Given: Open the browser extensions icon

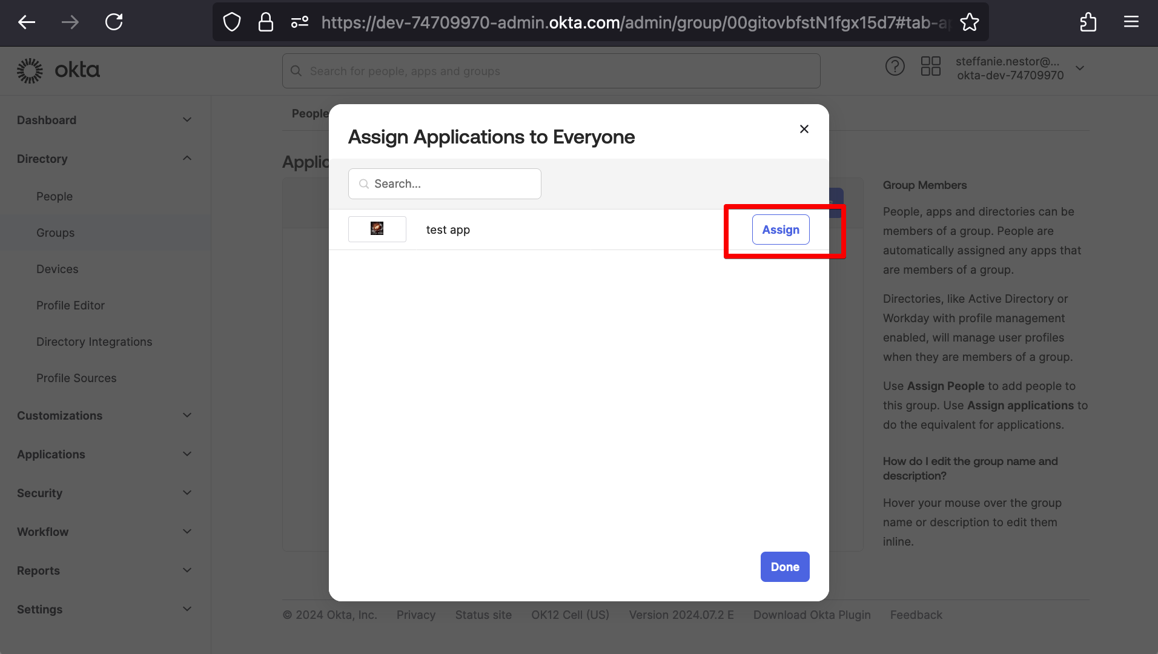Looking at the screenshot, I should coord(1088,22).
